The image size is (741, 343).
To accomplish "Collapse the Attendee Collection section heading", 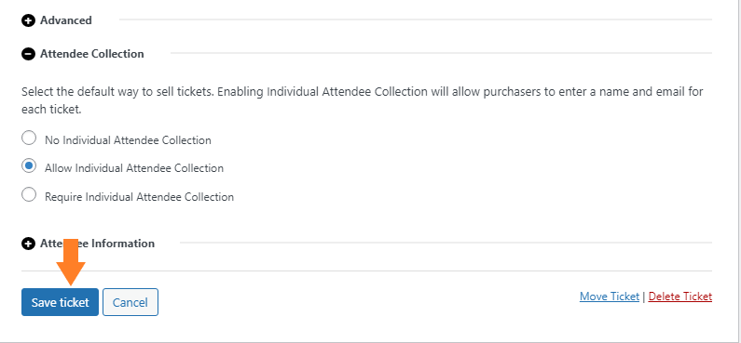I will point(91,54).
